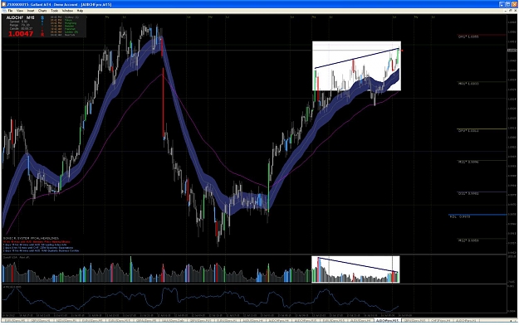This screenshot has width=519, height=325.
Task: Select the active AUDCHFpro,M15 chart tab
Action: pos(388,321)
